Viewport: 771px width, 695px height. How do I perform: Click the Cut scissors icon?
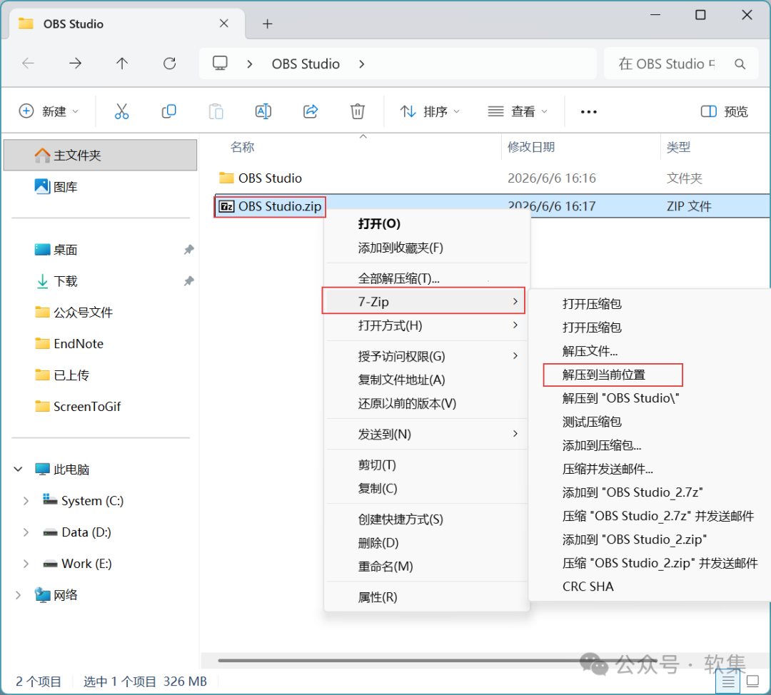tap(121, 111)
